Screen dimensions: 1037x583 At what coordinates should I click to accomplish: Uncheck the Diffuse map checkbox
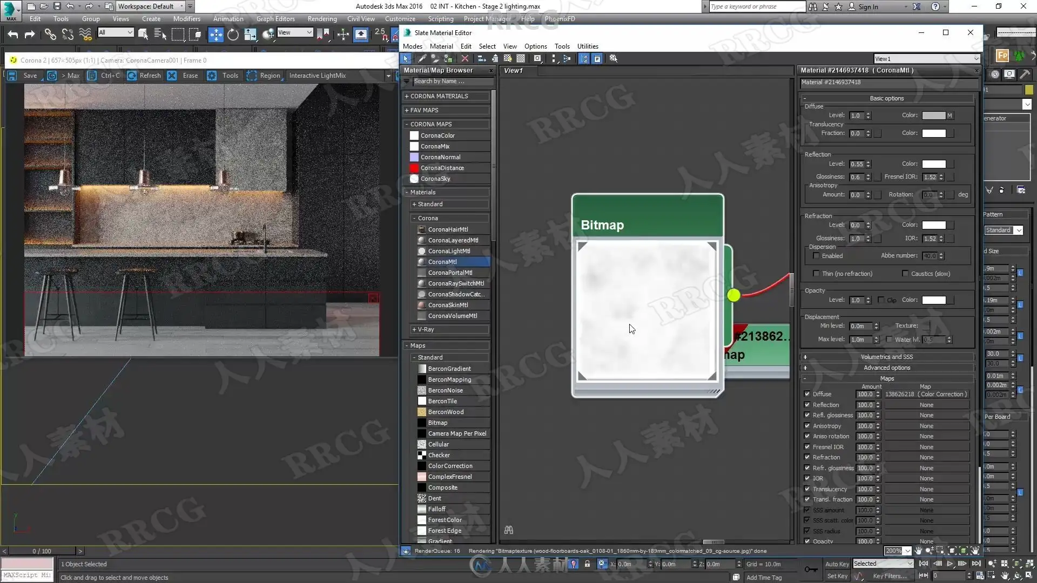pos(807,394)
